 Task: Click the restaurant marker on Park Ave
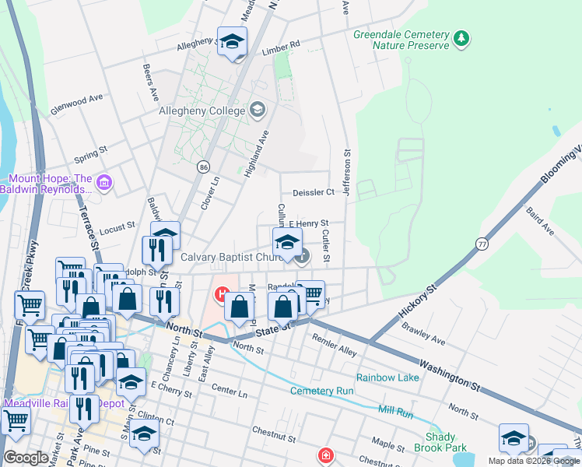(x=84, y=412)
